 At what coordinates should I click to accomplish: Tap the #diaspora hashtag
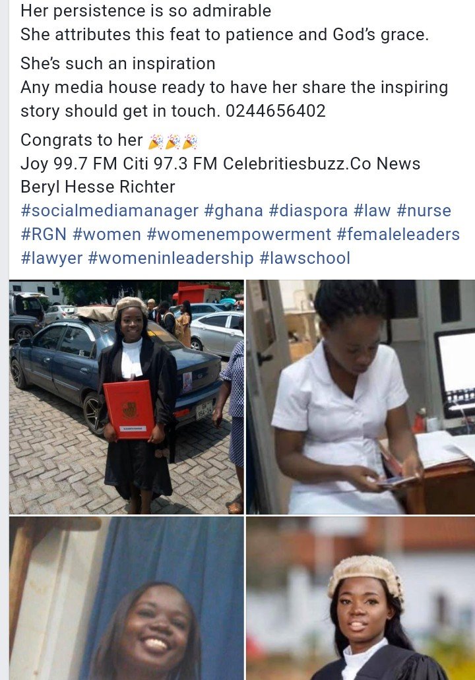click(x=309, y=211)
